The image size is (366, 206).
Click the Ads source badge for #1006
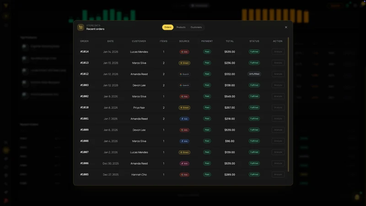pyautogui.click(x=184, y=163)
